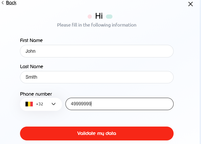The height and width of the screenshot is (144, 201).
Task: Click the pink dot beside Hi
Action: (90, 17)
